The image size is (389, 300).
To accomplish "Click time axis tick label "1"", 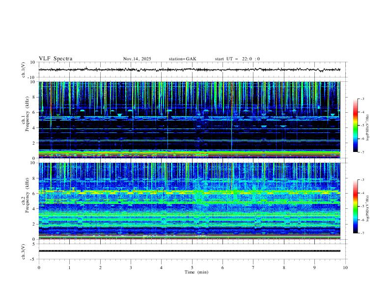I will (69, 268).
